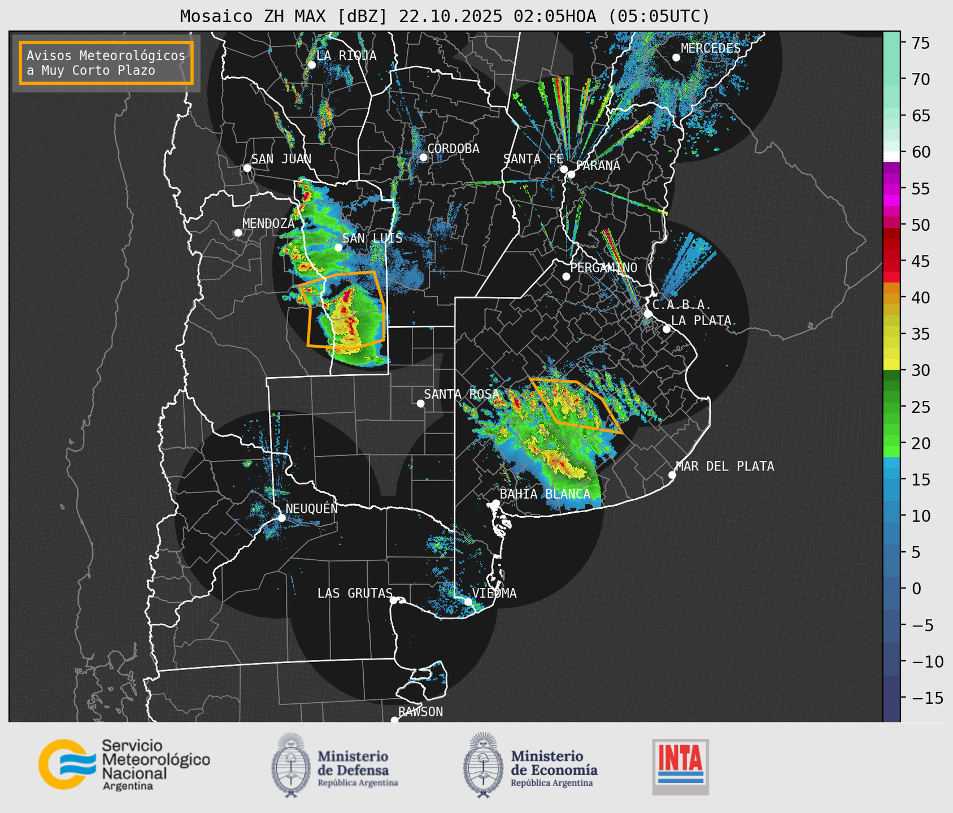Click the dark blue −15 dBZ band on the scale
Image resolution: width=953 pixels, height=813 pixels.
[x=891, y=698]
